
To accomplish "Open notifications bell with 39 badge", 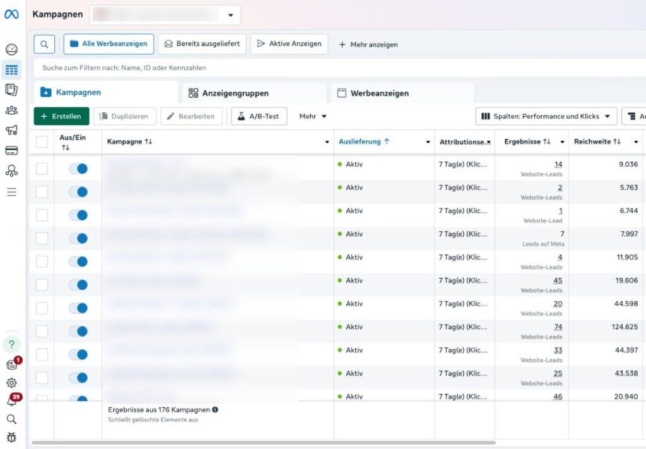I will pos(11,400).
